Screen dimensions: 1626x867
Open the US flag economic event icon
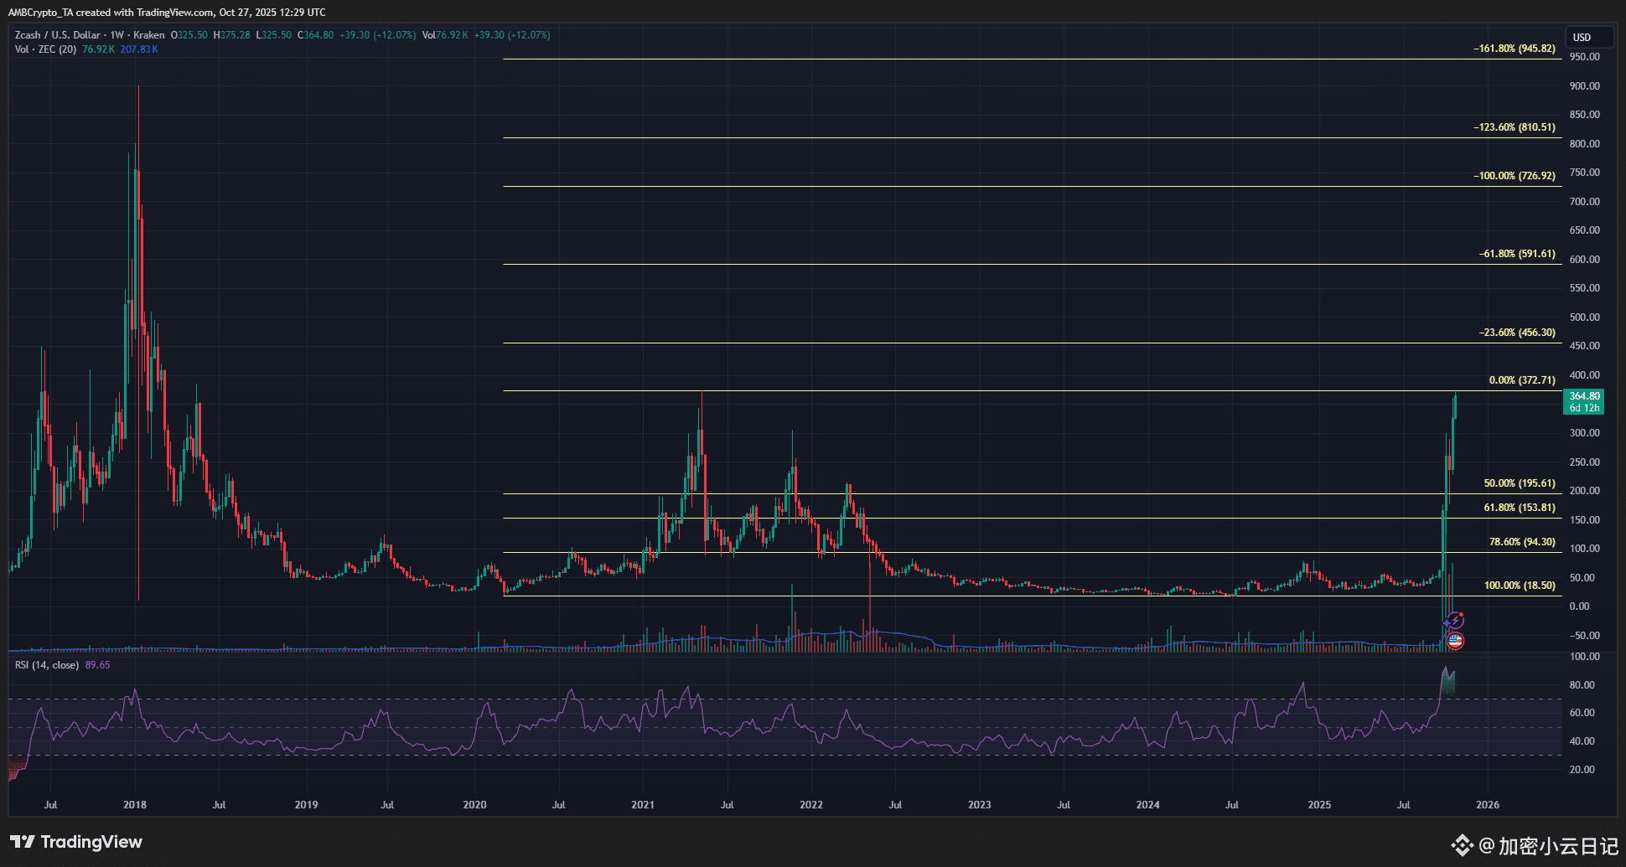point(1455,641)
